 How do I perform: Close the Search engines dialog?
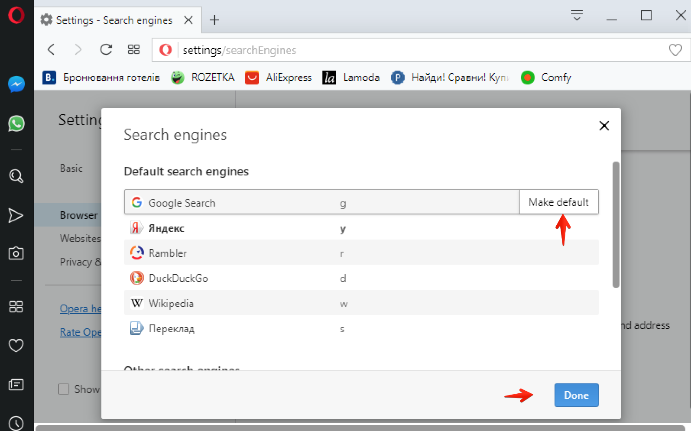(604, 126)
